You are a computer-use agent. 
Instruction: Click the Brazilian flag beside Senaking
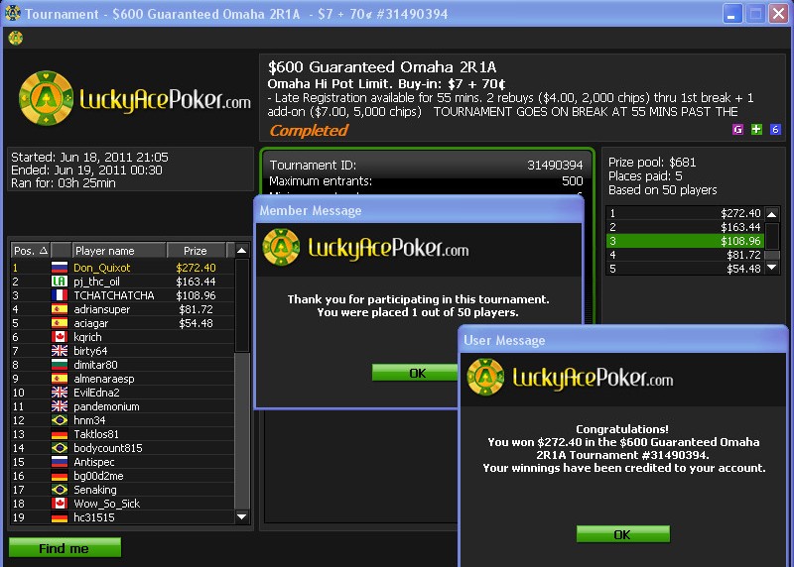(60, 490)
